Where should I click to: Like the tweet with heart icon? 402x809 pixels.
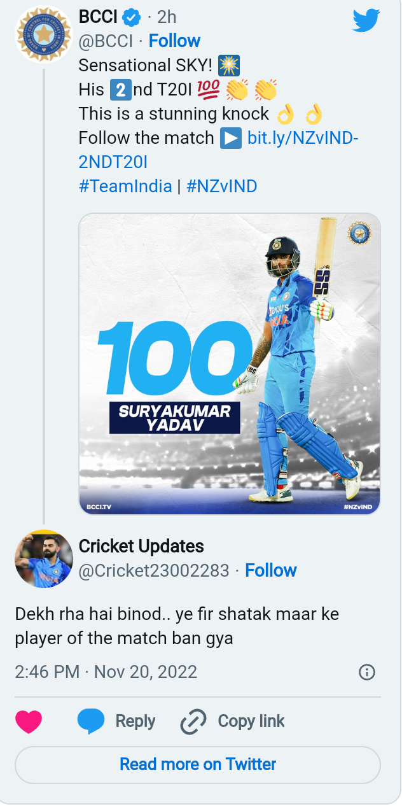(29, 721)
